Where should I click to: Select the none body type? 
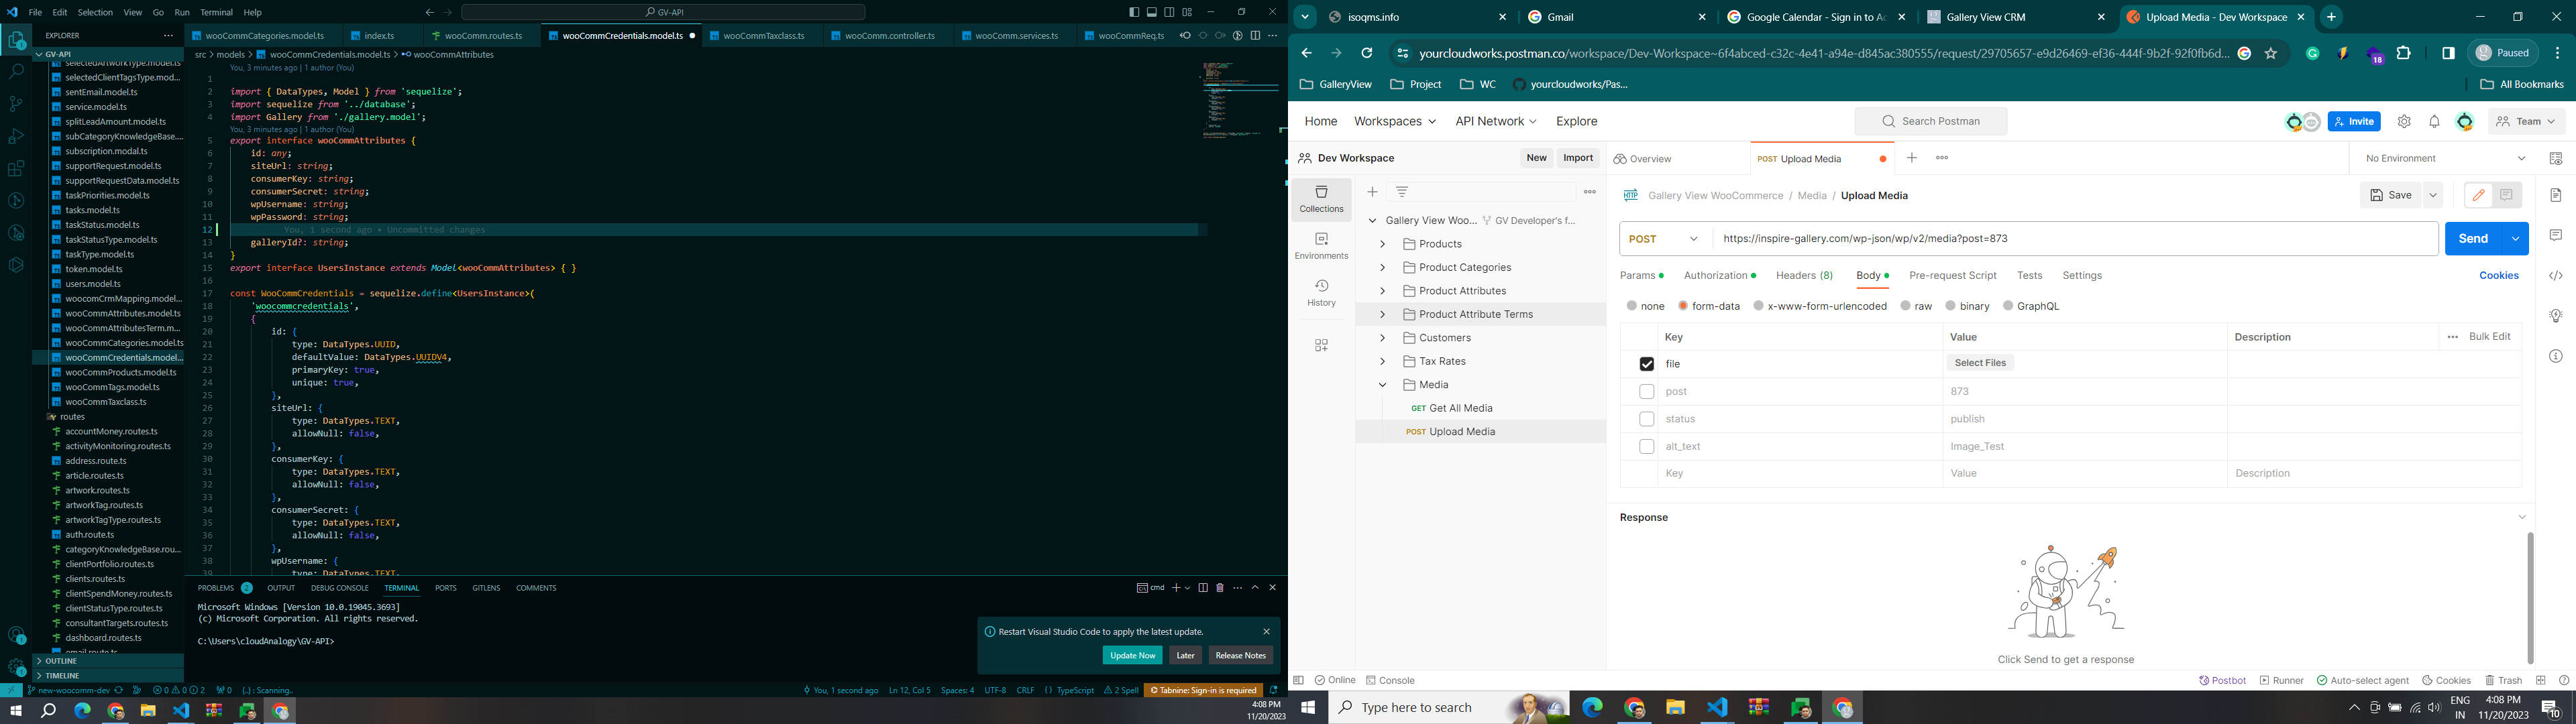[1632, 306]
